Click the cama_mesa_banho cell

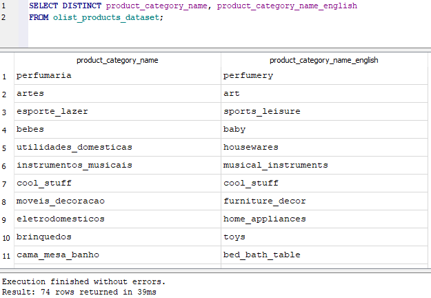(117, 255)
